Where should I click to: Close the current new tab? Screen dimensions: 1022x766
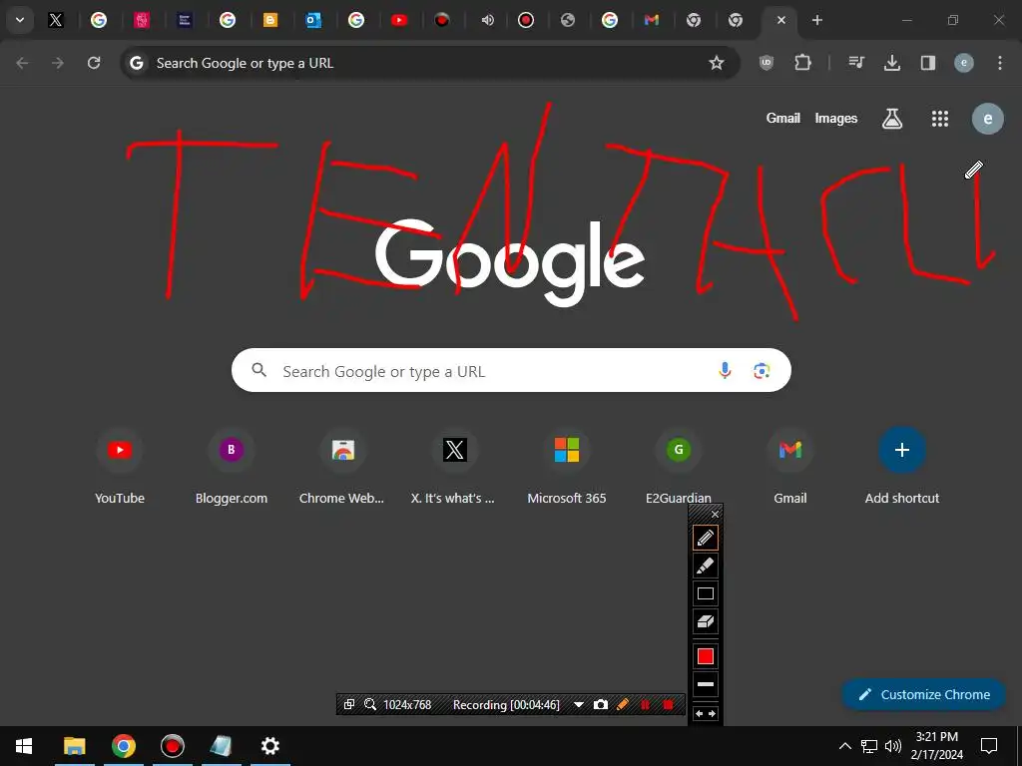[781, 20]
